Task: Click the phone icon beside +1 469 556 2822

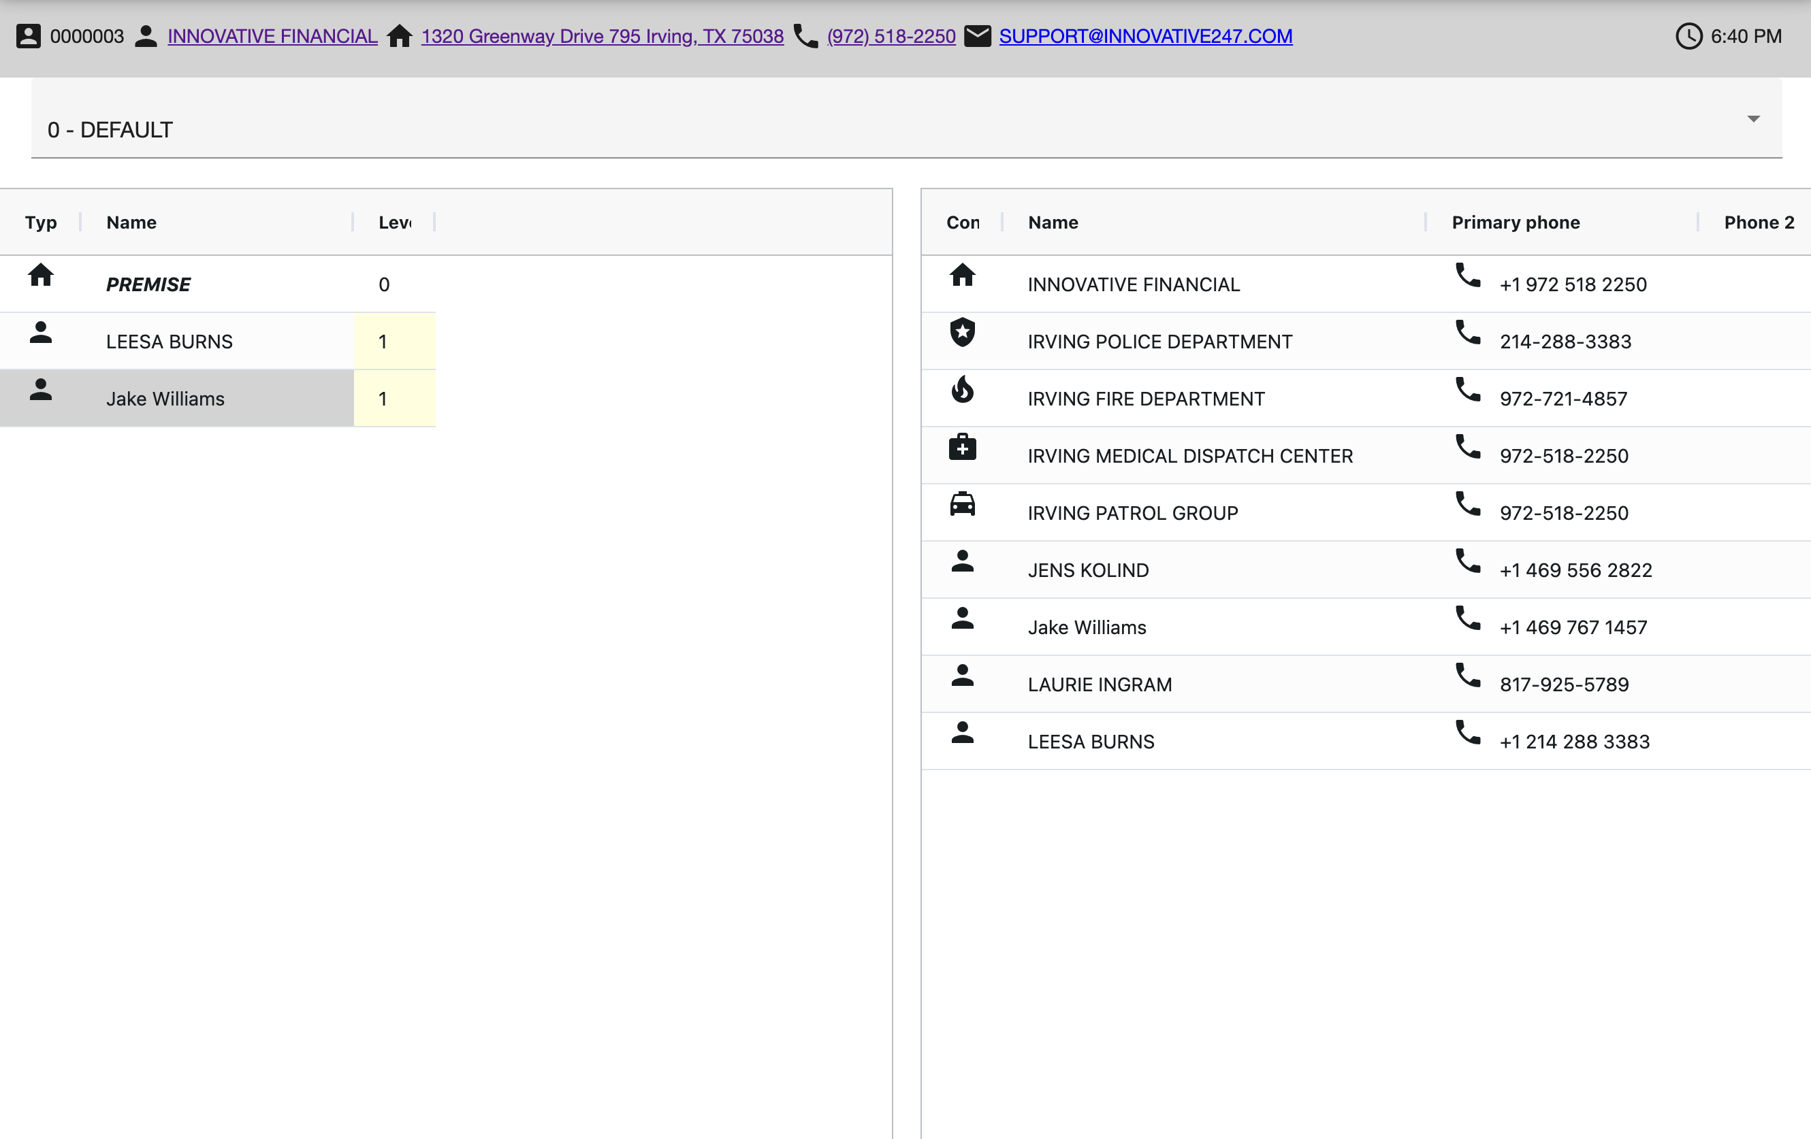Action: pyautogui.click(x=1468, y=561)
